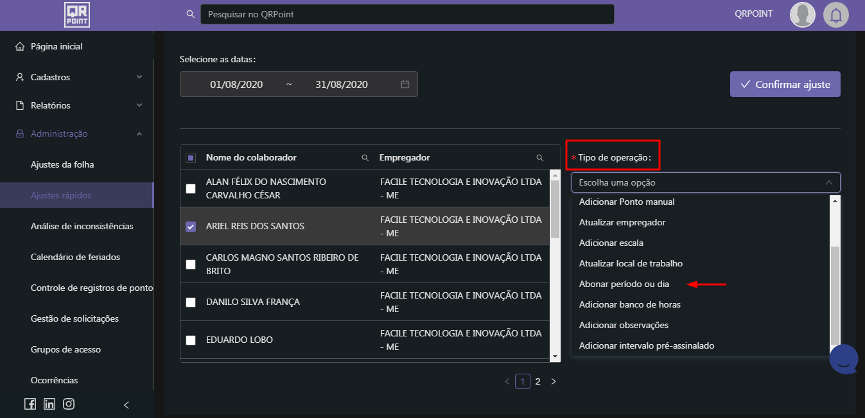Toggle the select-all collaborators header checkbox
865x418 pixels.
pyautogui.click(x=191, y=158)
